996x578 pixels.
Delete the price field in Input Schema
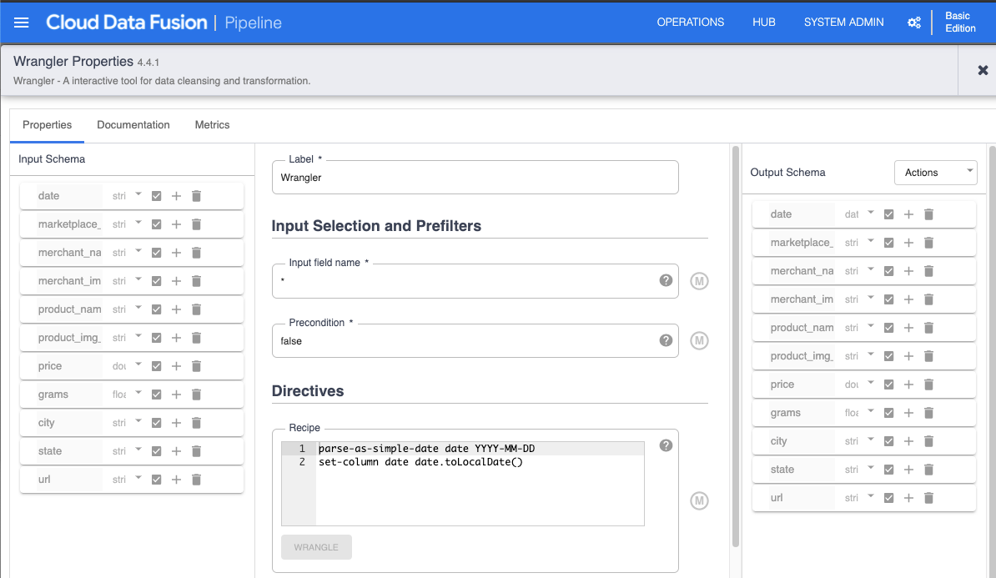tap(196, 366)
